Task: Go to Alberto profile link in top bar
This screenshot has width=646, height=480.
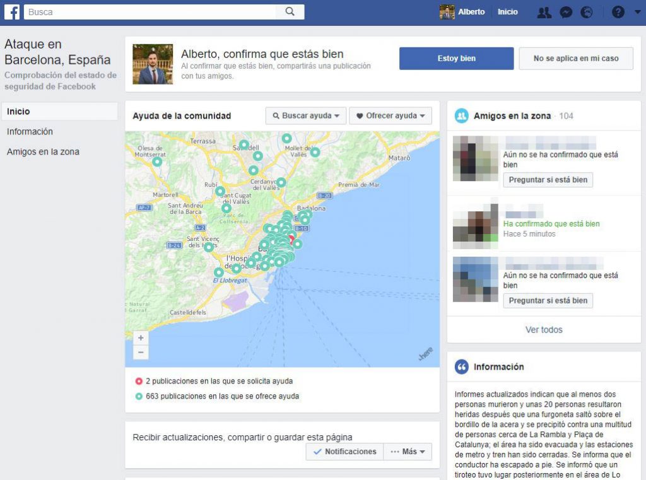Action: 471,12
